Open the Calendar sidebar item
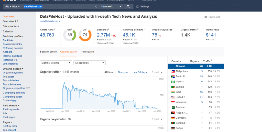 [x=8, y=31]
